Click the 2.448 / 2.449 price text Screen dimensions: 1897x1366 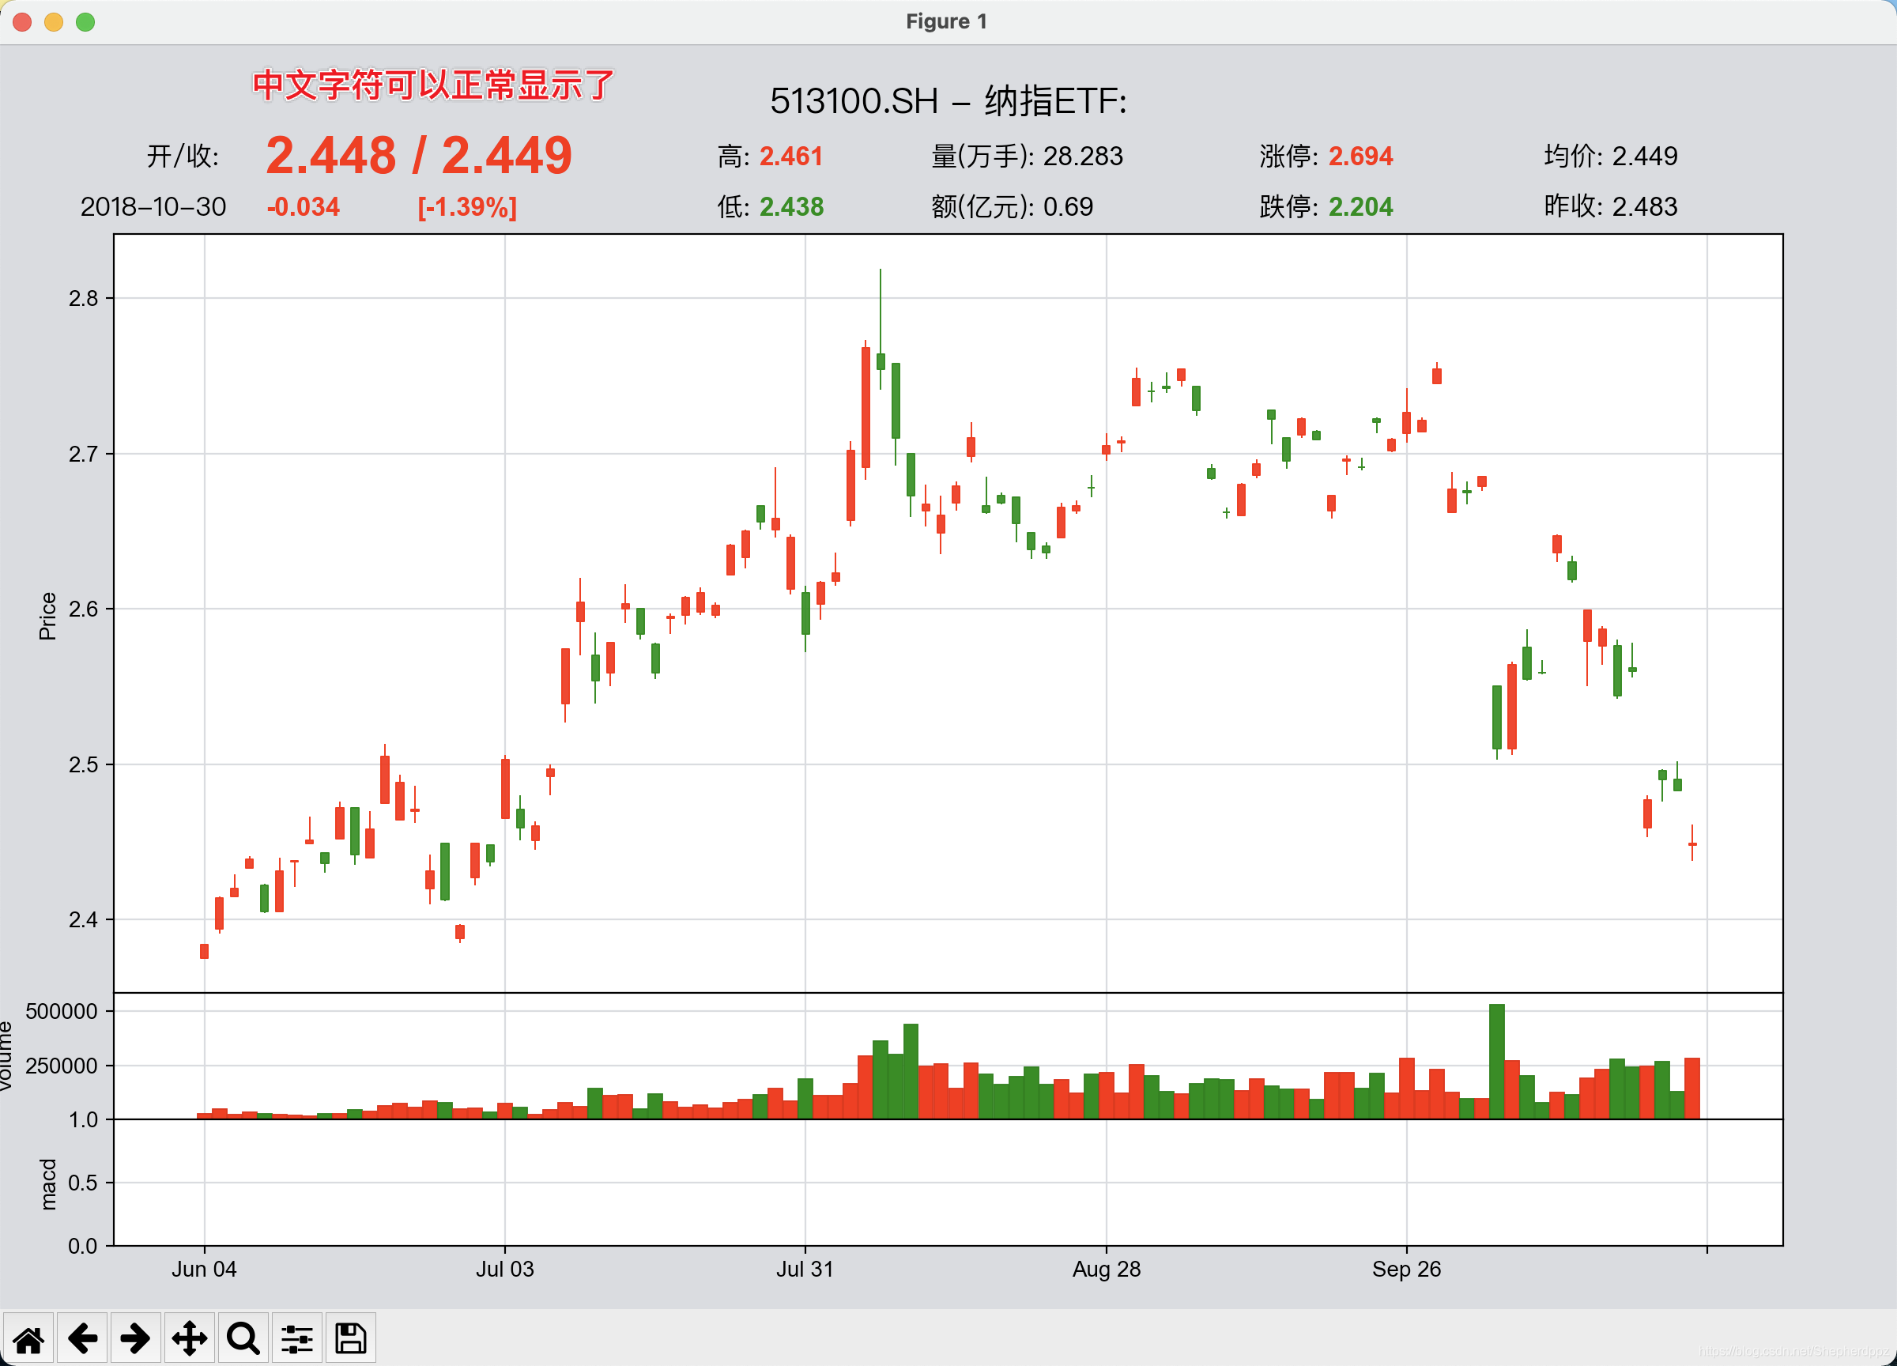click(x=418, y=156)
